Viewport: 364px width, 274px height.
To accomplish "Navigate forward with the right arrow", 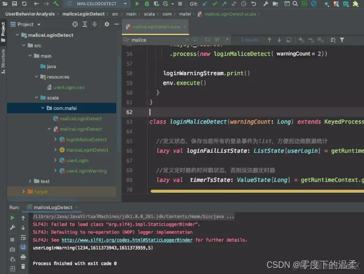I will (46, 3).
